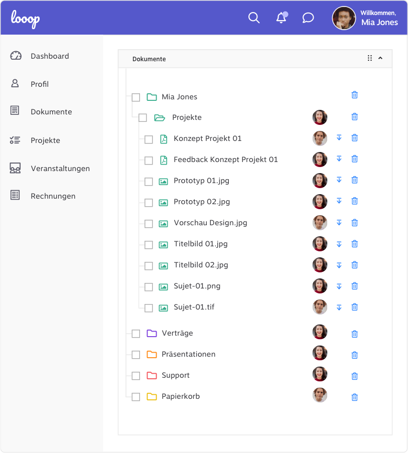Tick the Papierkorb folder checkbox
The image size is (408, 453).
click(135, 397)
